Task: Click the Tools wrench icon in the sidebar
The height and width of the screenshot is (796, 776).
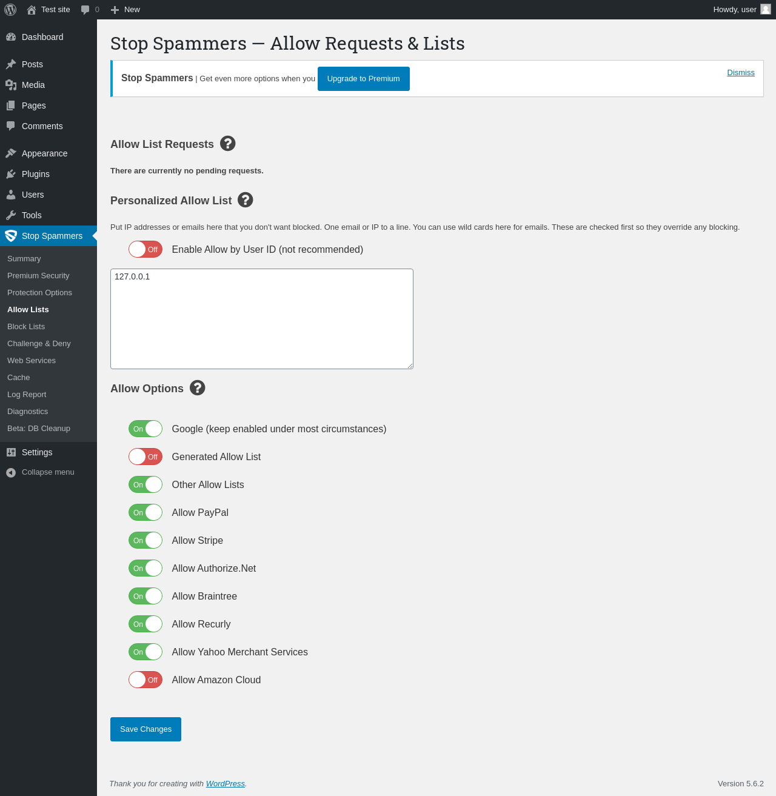Action: click(11, 215)
